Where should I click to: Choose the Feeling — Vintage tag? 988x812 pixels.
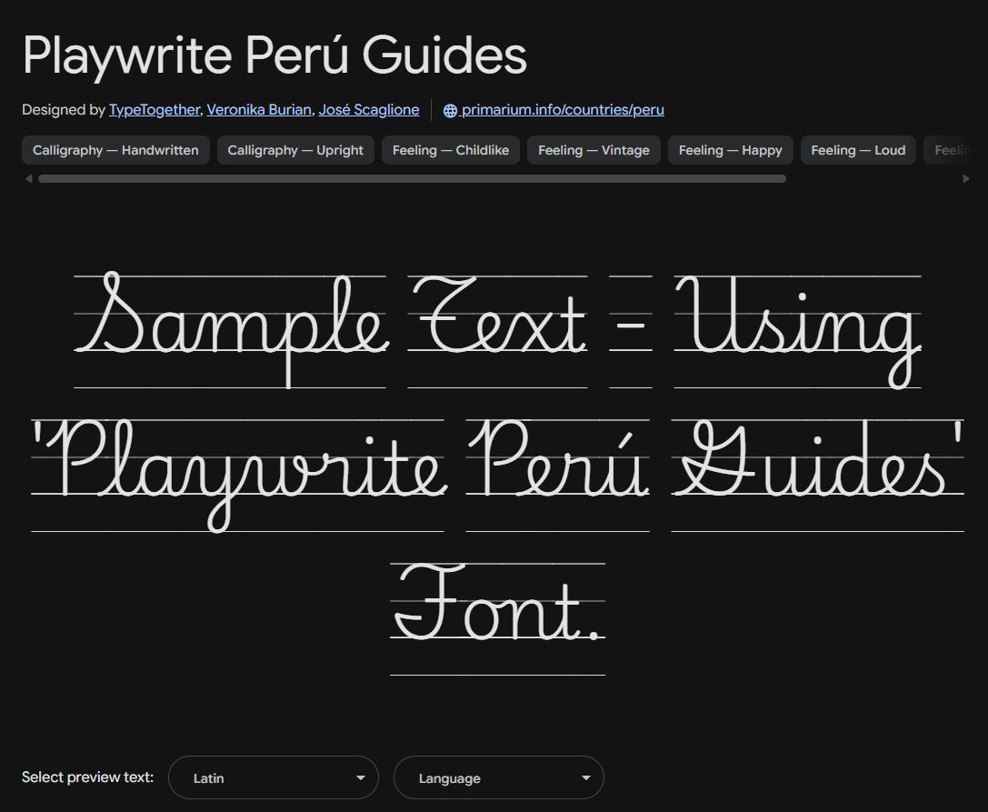point(594,150)
